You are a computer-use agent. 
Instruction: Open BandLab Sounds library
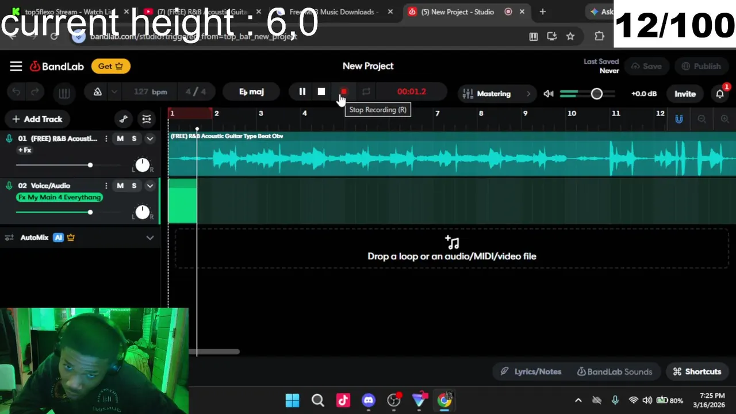(x=615, y=371)
